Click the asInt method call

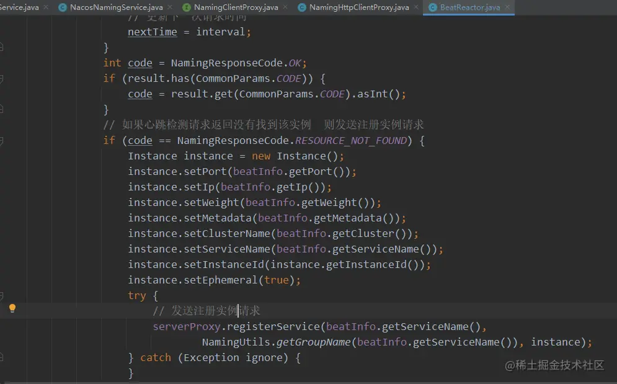tap(372, 94)
